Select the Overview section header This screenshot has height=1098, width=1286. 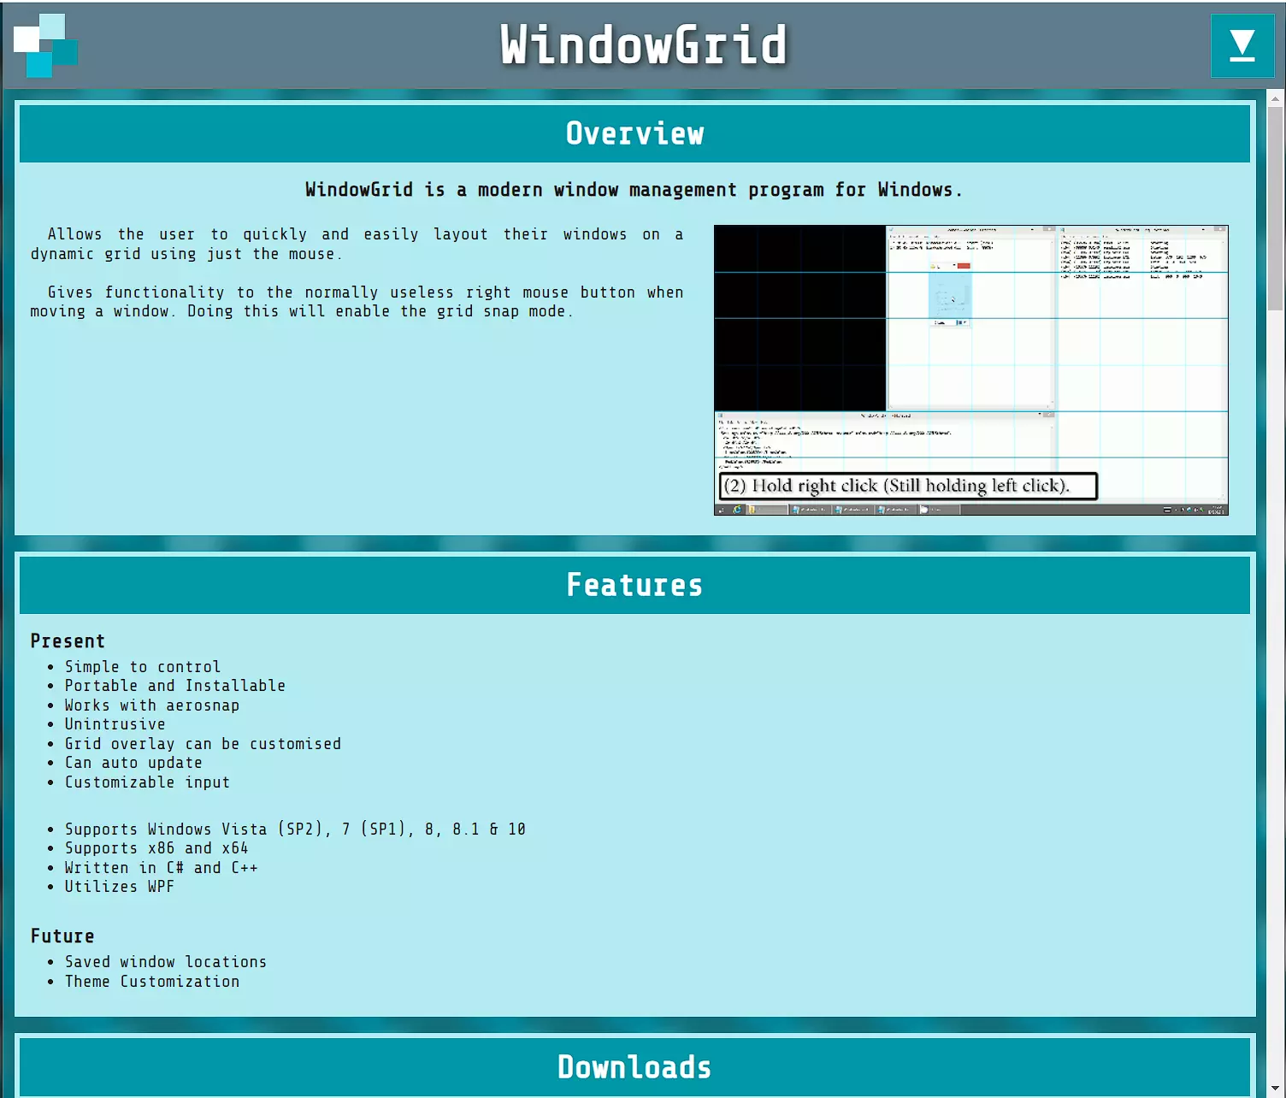(x=634, y=133)
